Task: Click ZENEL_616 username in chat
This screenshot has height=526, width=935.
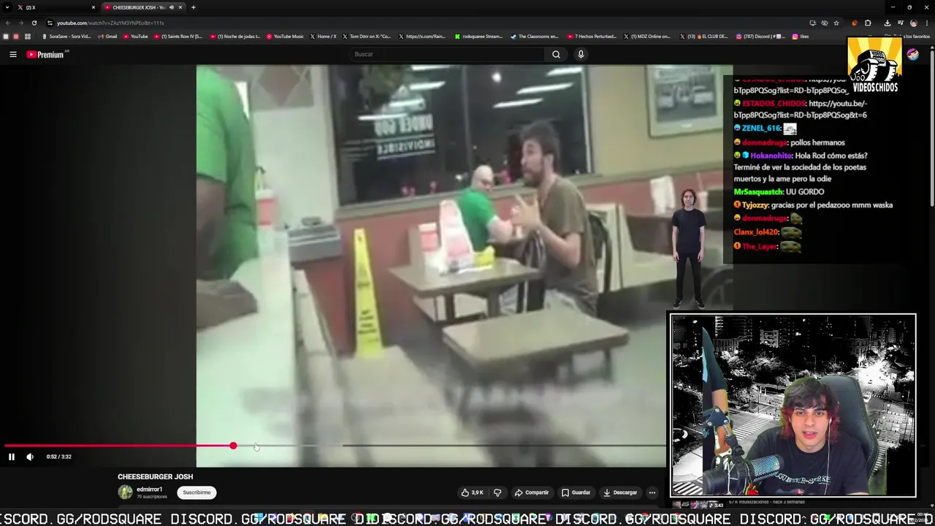Action: pyautogui.click(x=761, y=129)
